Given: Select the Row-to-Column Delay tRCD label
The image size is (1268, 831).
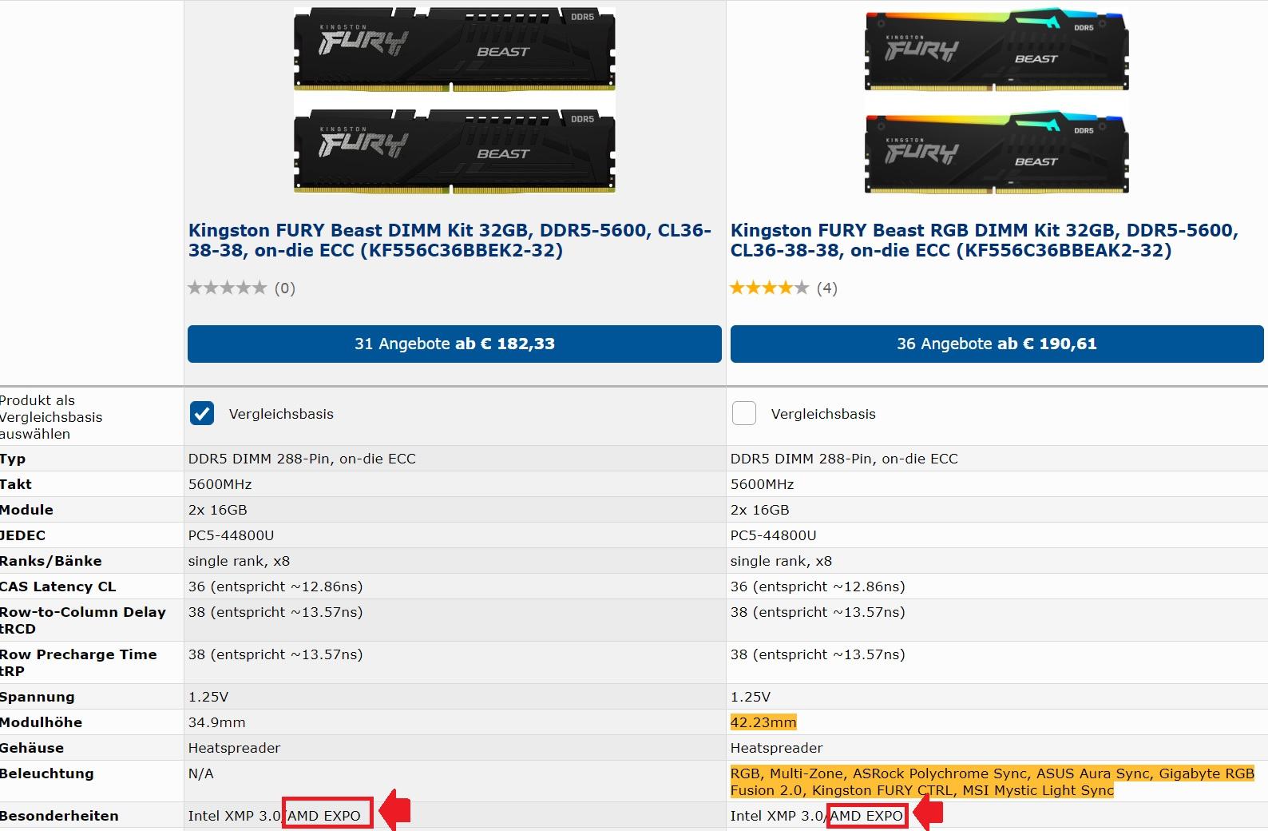Looking at the screenshot, I should click(83, 620).
